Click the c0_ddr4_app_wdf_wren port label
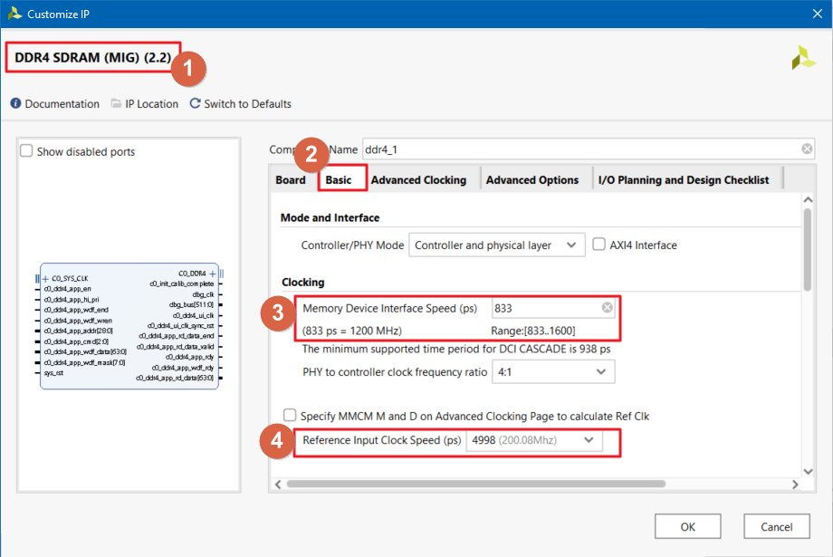This screenshot has width=833, height=557. tap(78, 321)
